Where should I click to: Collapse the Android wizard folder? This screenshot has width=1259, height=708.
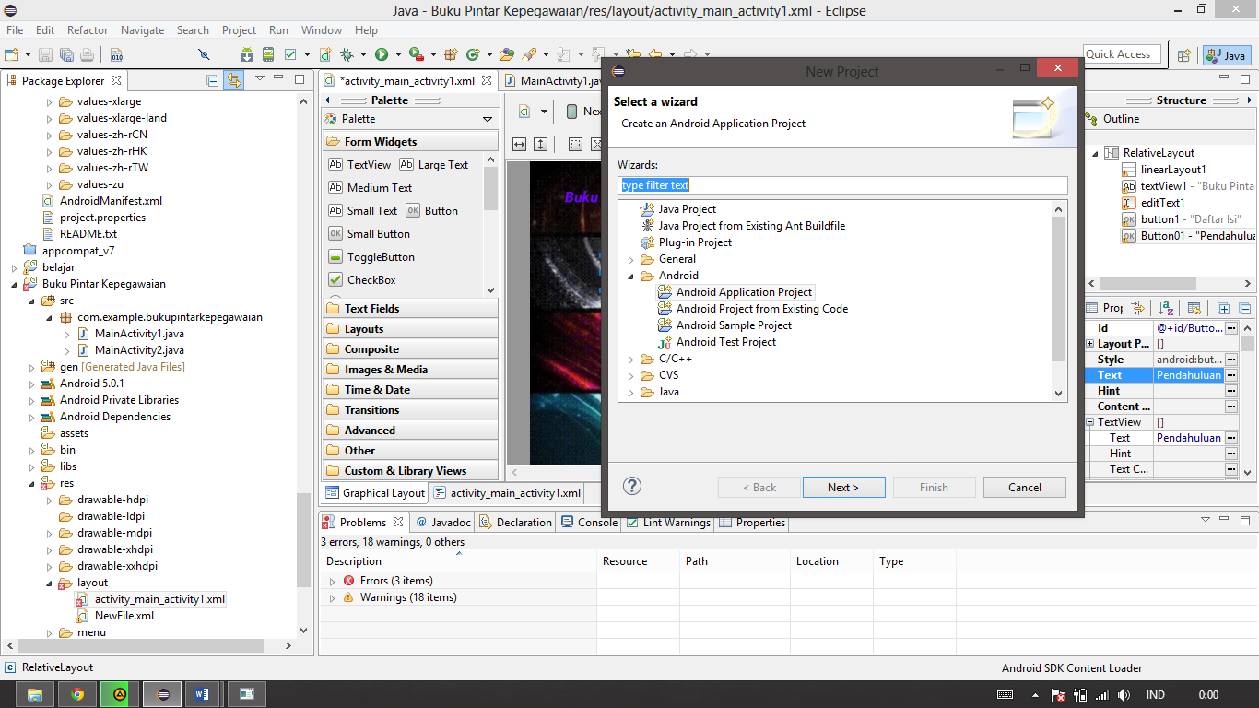click(x=631, y=277)
